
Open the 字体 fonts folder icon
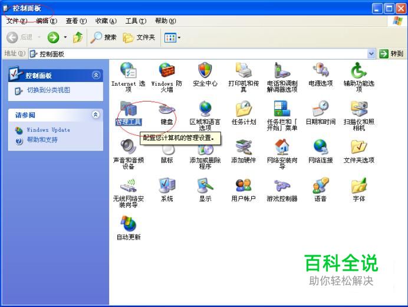coord(359,185)
